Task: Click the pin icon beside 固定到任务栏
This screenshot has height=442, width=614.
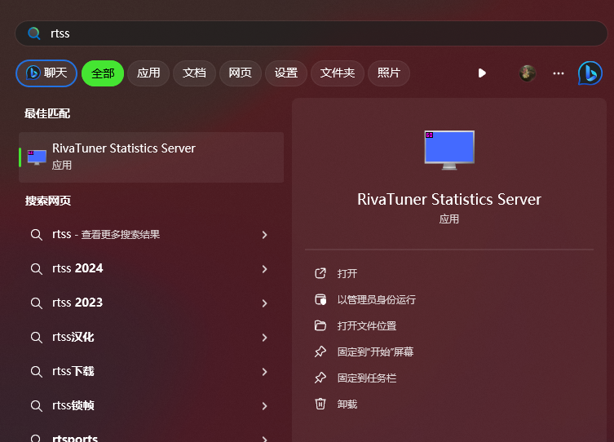Action: tap(320, 378)
